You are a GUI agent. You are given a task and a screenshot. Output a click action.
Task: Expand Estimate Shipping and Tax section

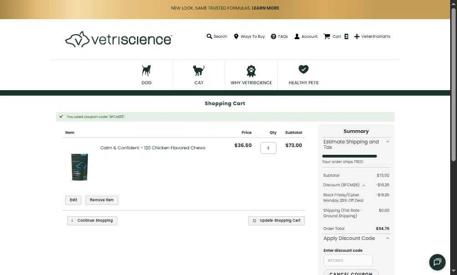[356, 144]
